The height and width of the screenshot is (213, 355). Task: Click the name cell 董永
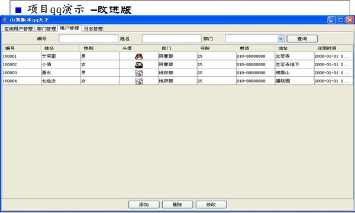pyautogui.click(x=60, y=73)
